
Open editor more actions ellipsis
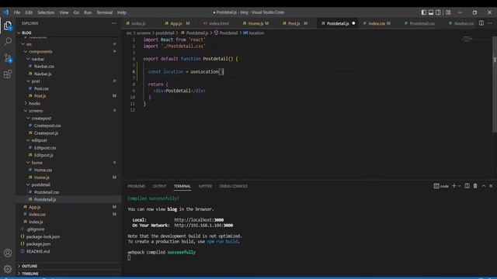[x=490, y=23]
